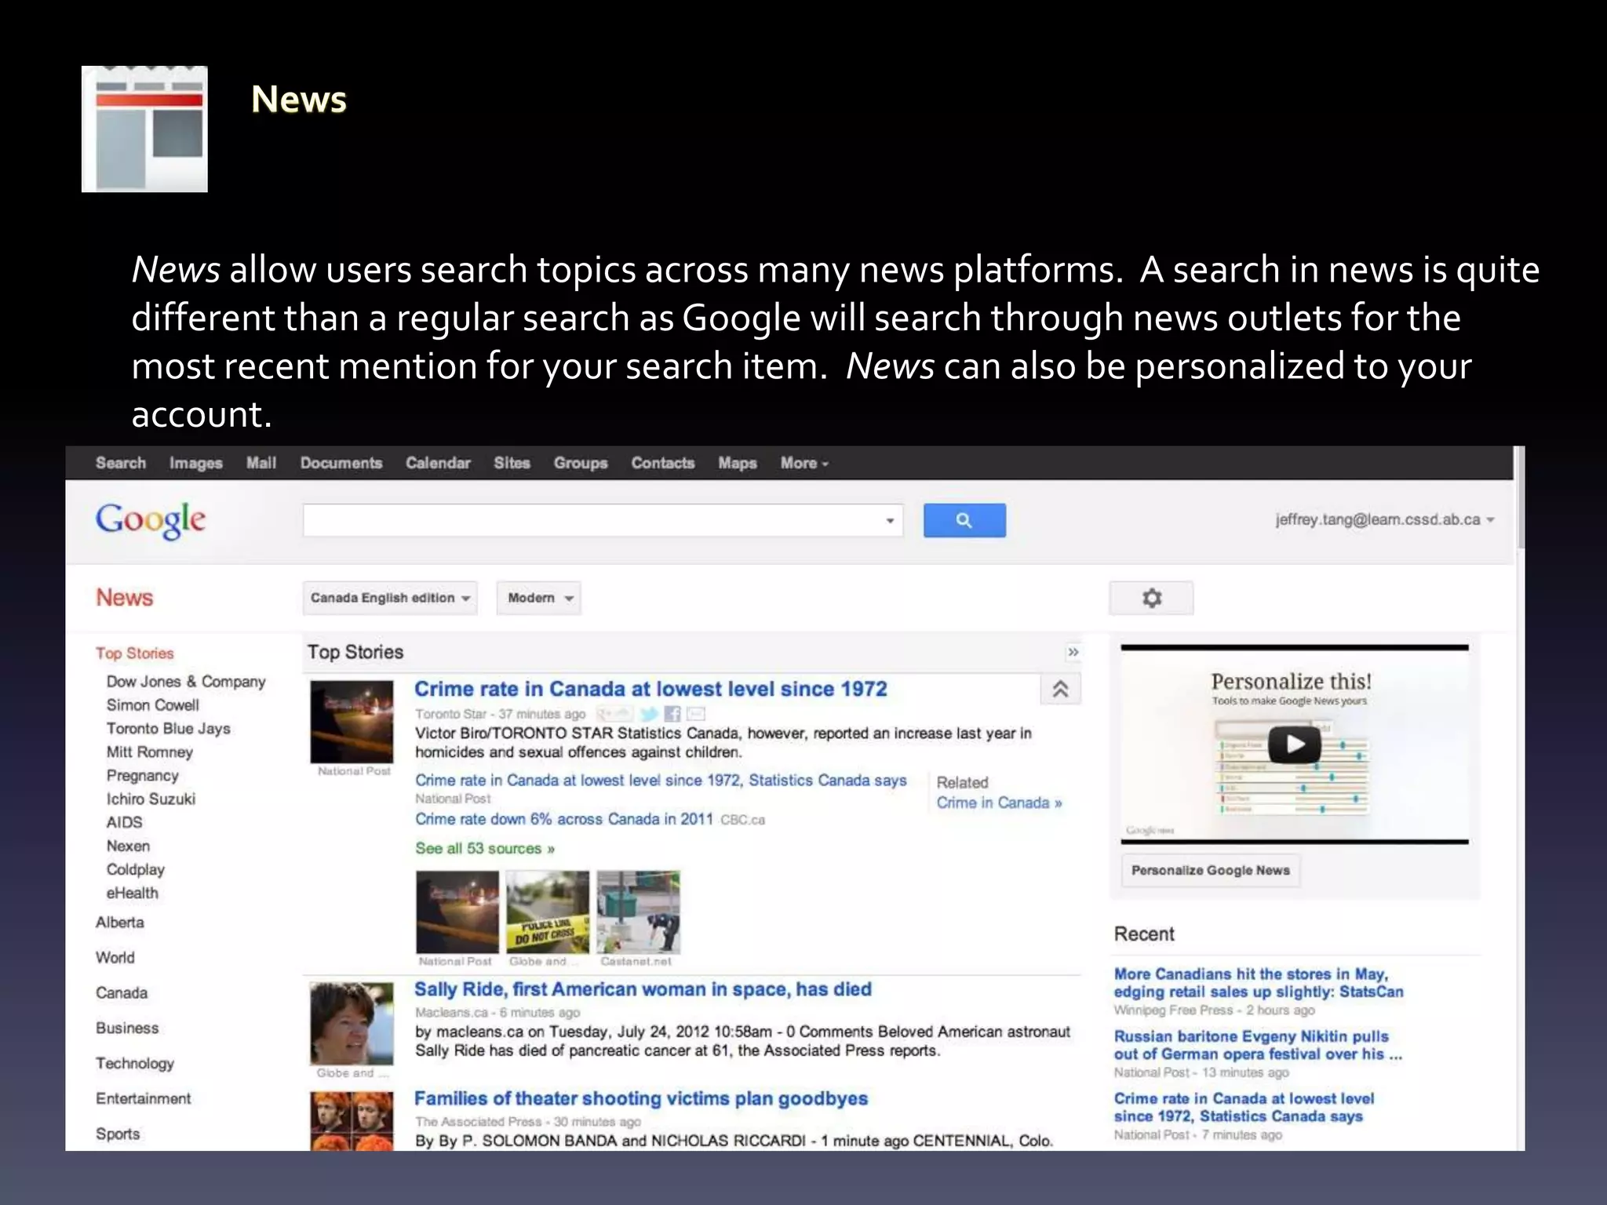Image resolution: width=1607 pixels, height=1205 pixels.
Task: Select Mitt Romney topic
Action: coord(150,752)
